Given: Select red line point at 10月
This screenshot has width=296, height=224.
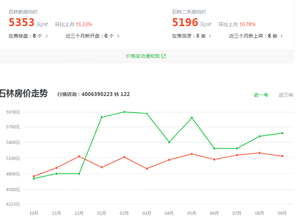Looking at the screenshot, I should point(34,176).
